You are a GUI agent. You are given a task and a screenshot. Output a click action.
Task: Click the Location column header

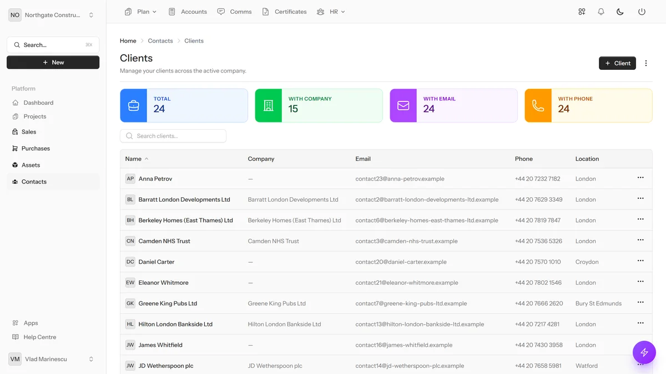pos(587,159)
